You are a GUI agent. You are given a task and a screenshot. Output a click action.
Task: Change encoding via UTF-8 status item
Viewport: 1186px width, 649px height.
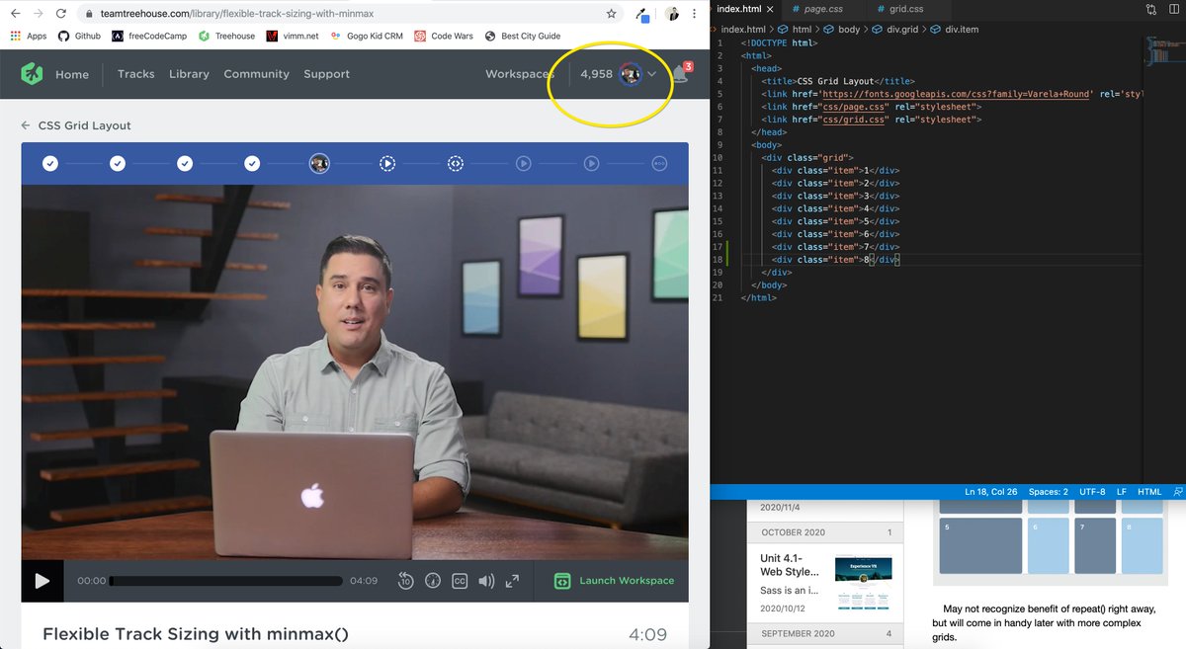pyautogui.click(x=1093, y=491)
